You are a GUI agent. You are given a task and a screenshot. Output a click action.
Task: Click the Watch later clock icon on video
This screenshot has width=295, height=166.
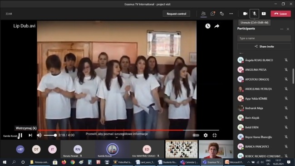coord(208,26)
